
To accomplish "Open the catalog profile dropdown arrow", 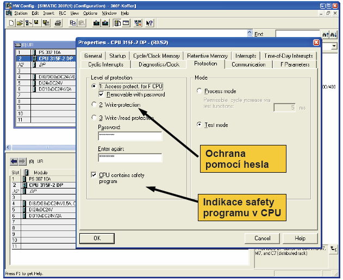I will (334, 46).
